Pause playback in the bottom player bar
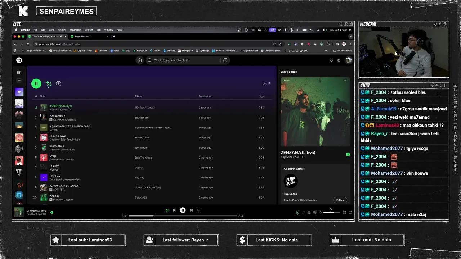Image resolution: width=461 pixels, height=259 pixels. click(183, 210)
